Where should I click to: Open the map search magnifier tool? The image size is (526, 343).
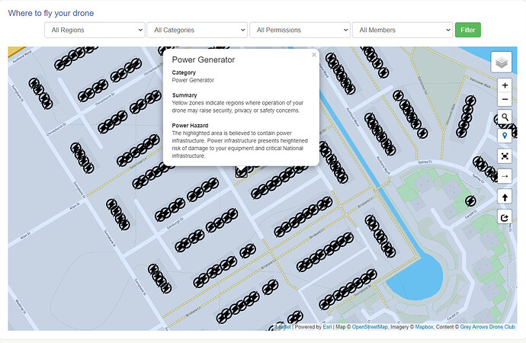tap(504, 117)
